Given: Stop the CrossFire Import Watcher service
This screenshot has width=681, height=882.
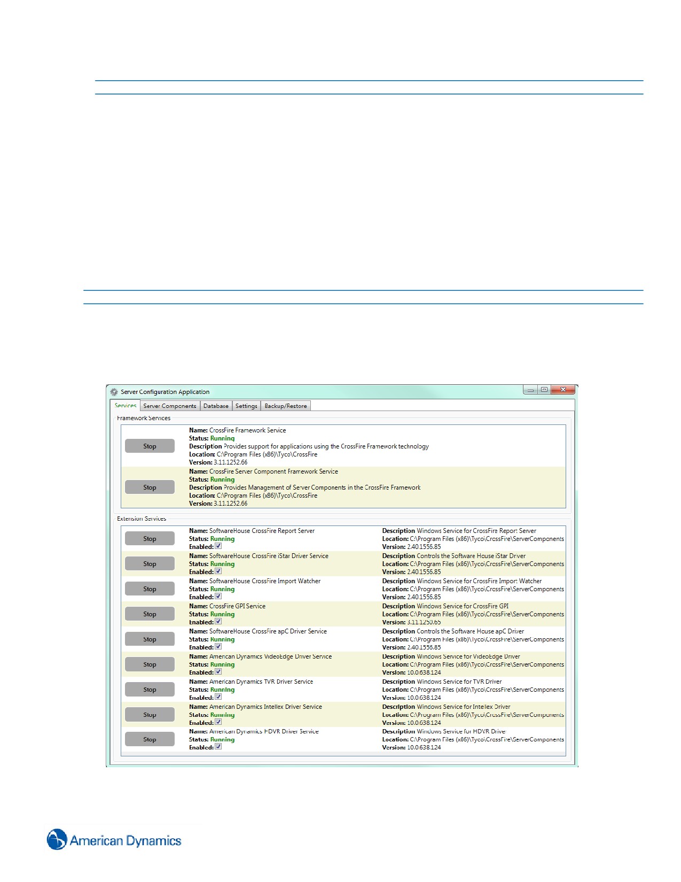Looking at the screenshot, I should 150,589.
